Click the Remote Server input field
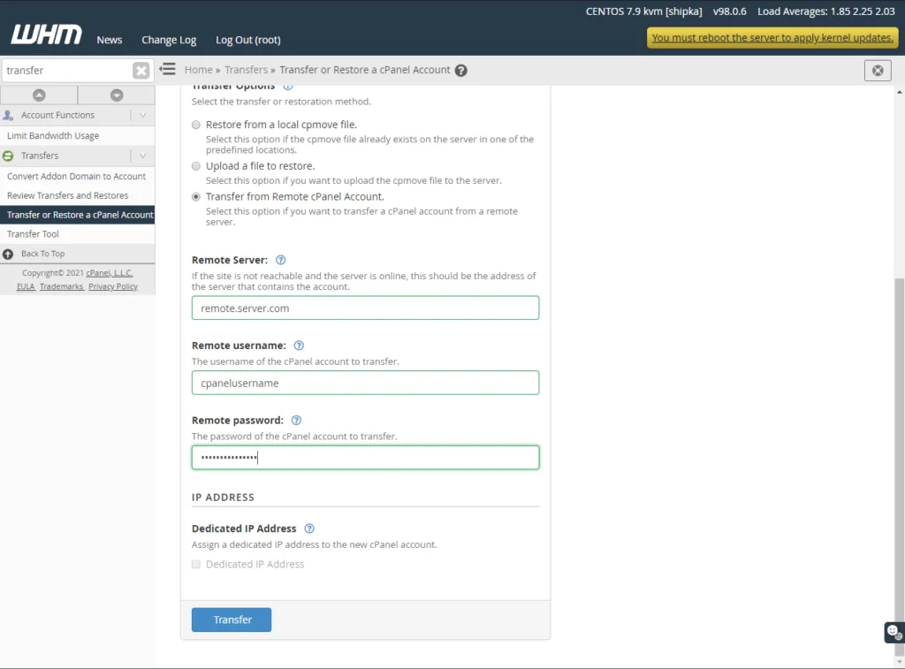 pyautogui.click(x=365, y=308)
